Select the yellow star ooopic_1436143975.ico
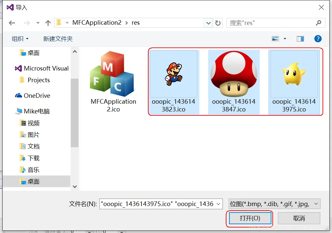332x233 pixels. [x=294, y=74]
